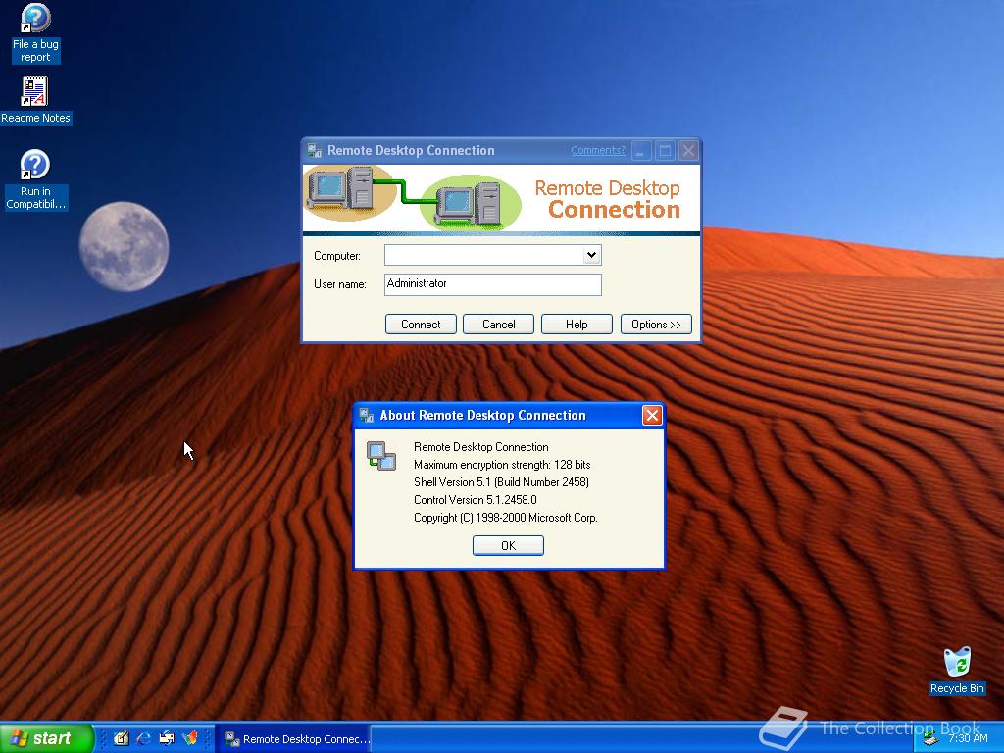Click the system tray network icon

tap(930, 739)
